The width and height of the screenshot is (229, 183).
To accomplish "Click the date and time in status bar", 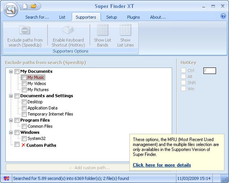I will click(x=194, y=178).
